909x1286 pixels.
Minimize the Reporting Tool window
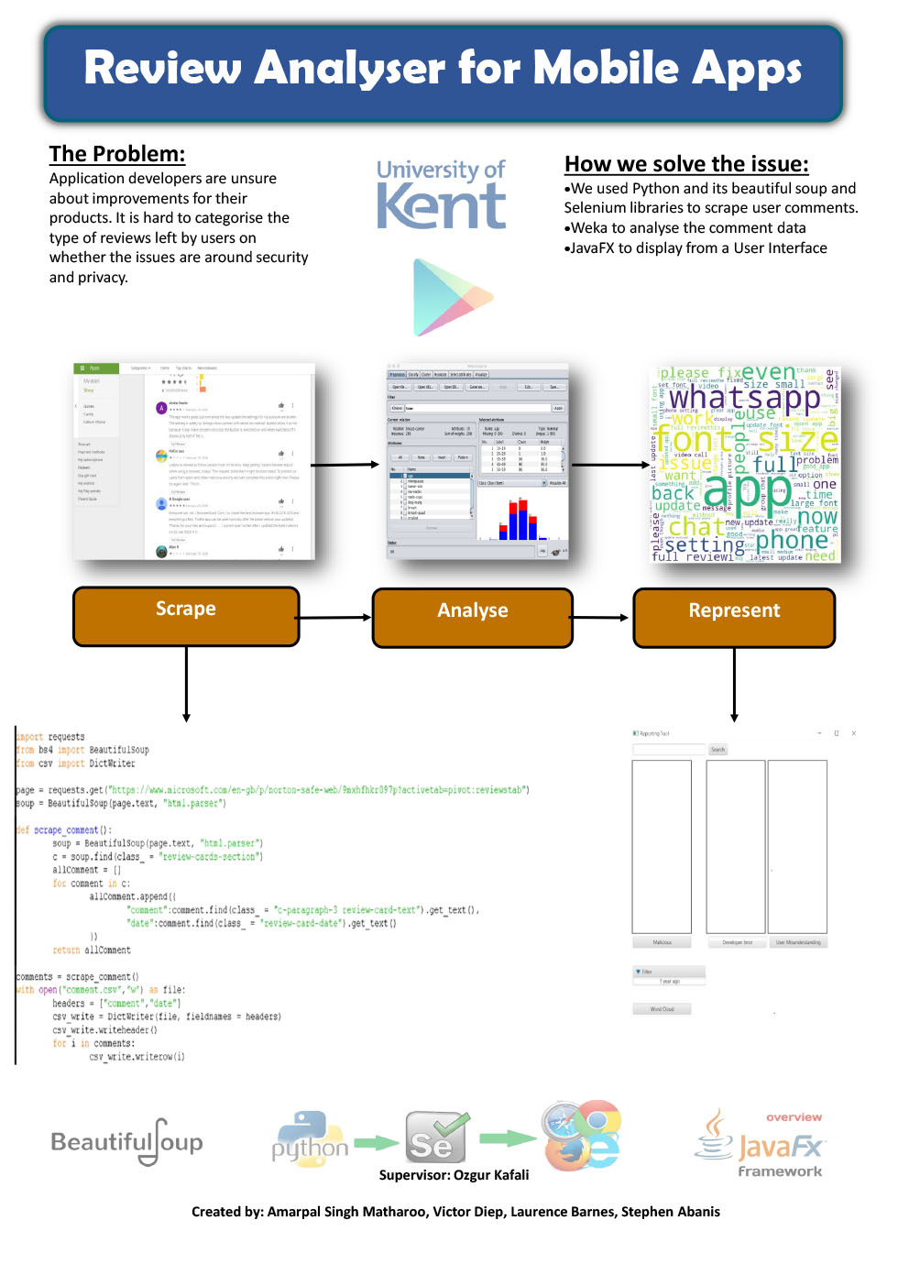[819, 733]
